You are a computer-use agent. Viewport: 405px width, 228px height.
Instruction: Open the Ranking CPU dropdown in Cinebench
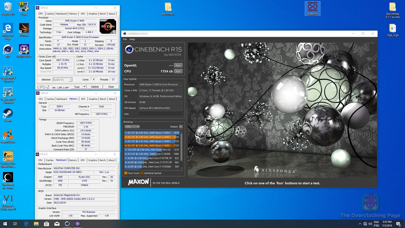pyautogui.click(x=132, y=126)
